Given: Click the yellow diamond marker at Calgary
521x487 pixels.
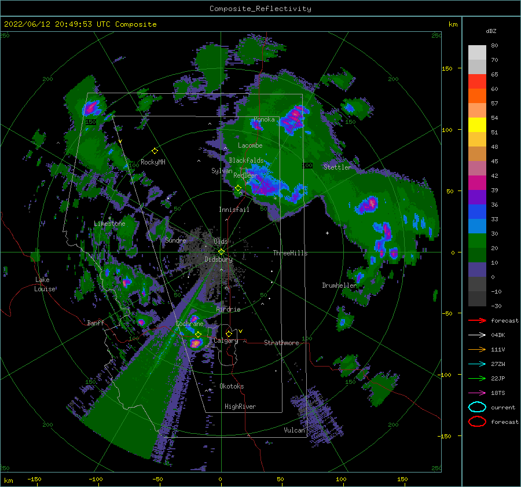Looking at the screenshot, I should (x=229, y=334).
